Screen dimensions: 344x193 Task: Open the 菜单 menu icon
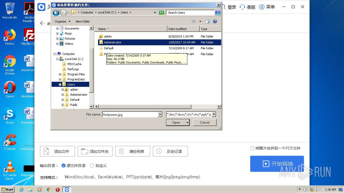pos(267,7)
